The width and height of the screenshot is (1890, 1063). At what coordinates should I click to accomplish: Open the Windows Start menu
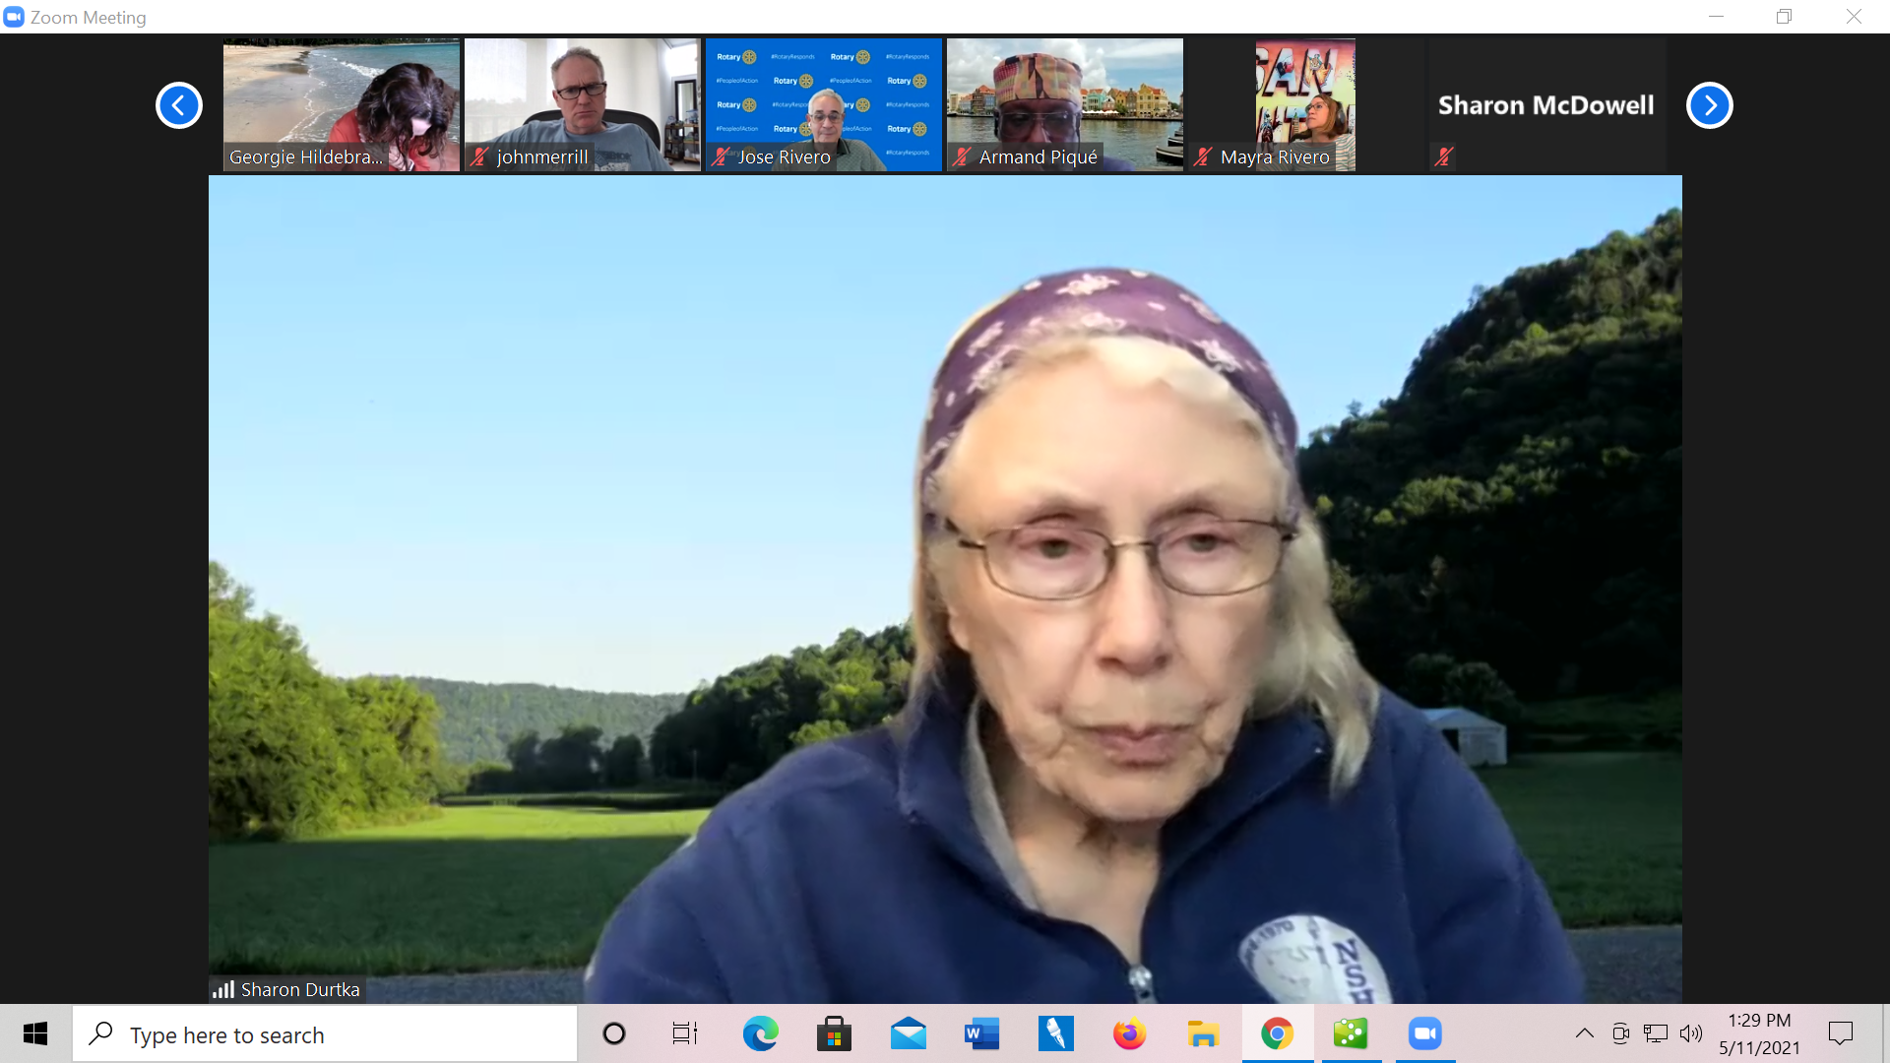pyautogui.click(x=35, y=1033)
